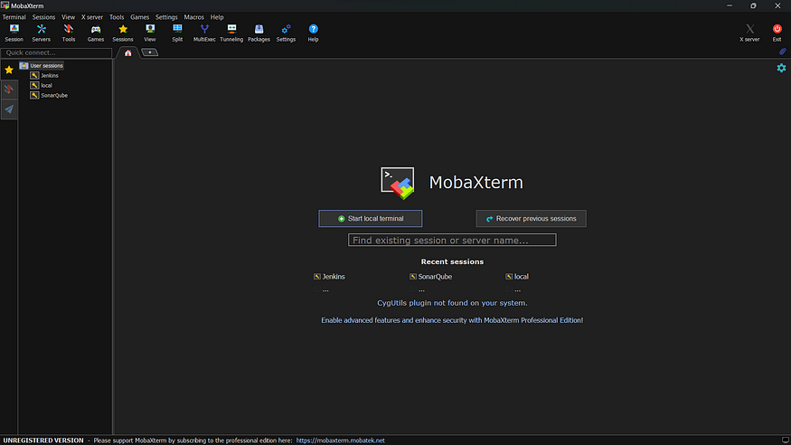Open SonarQube from Recent sessions
Image resolution: width=791 pixels, height=445 pixels.
(431, 277)
